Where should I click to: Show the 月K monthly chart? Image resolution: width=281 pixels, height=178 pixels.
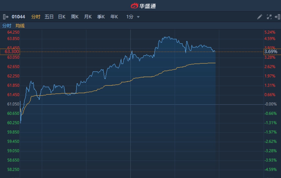[x=88, y=17]
